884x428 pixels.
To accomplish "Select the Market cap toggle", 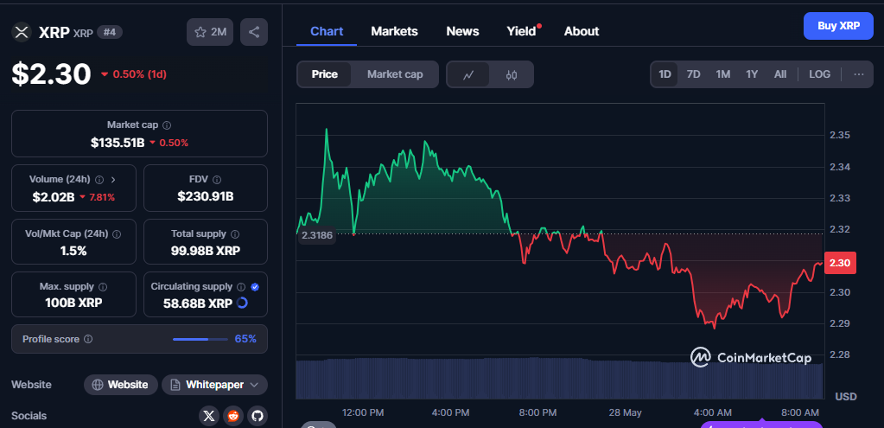I will click(x=395, y=74).
